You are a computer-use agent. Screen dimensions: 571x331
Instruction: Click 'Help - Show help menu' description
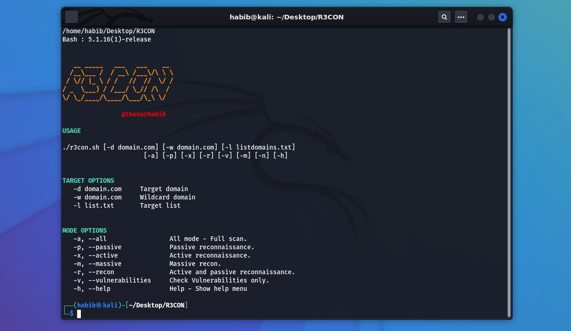click(208, 289)
